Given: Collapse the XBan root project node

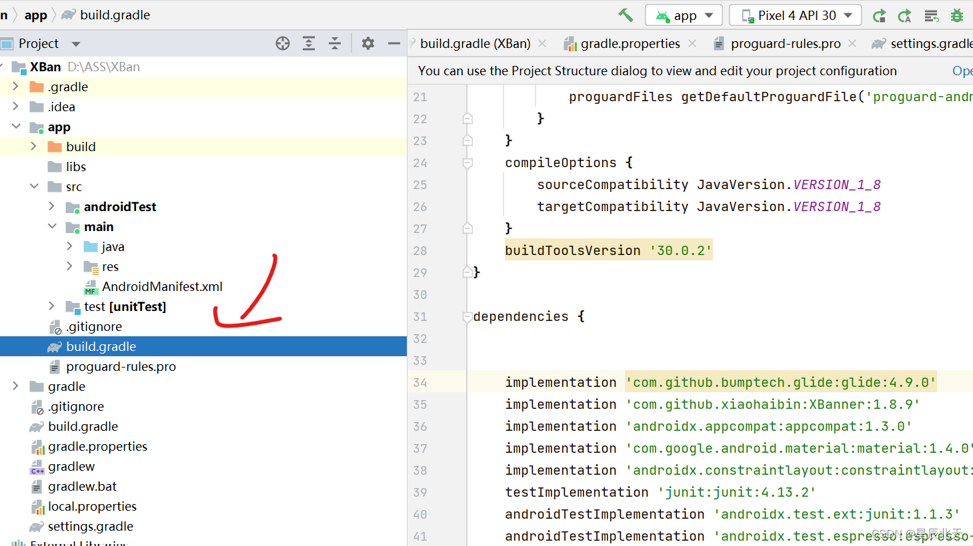Looking at the screenshot, I should (x=3, y=67).
